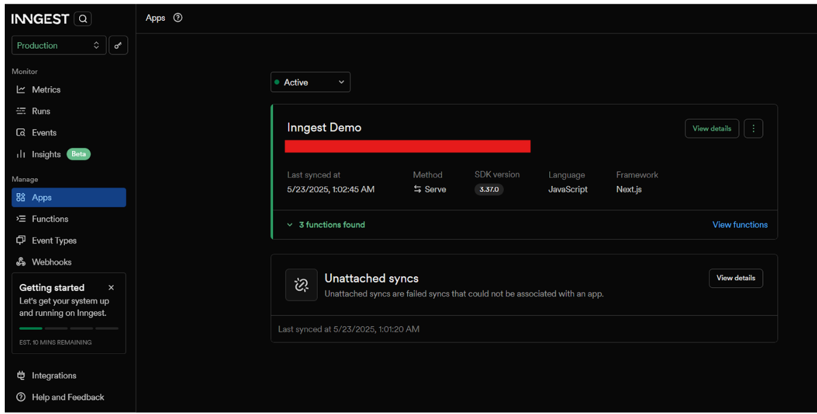The image size is (817, 414).
Task: Go to Webhooks in the sidebar
Action: (51, 262)
